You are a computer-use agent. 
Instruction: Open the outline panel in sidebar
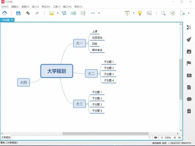pyautogui.click(x=189, y=27)
